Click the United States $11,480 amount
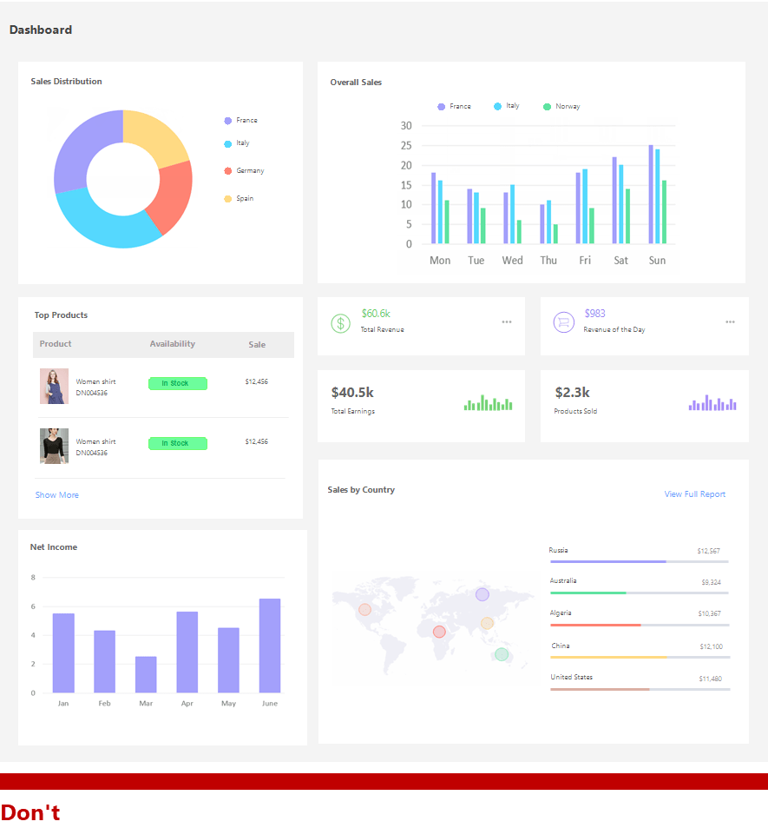 [711, 679]
